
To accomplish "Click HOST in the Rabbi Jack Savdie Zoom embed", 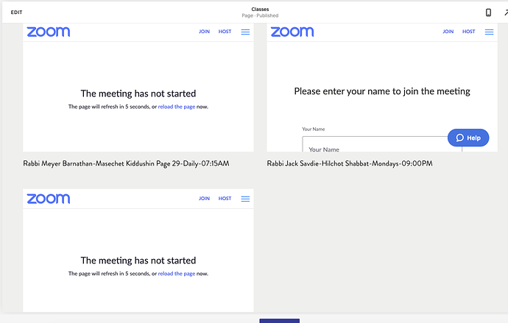I will (x=469, y=32).
